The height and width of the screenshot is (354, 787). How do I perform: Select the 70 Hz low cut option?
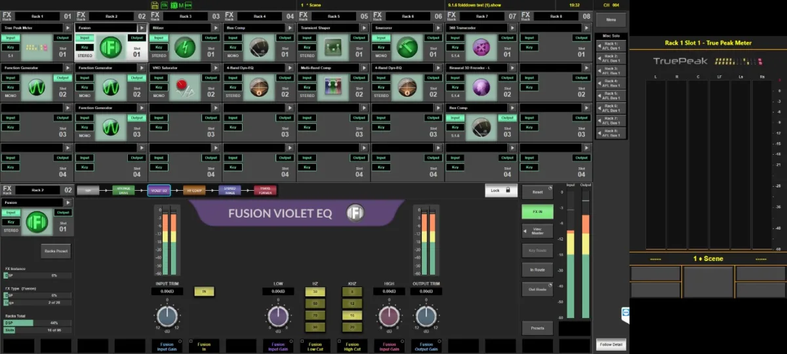point(315,315)
